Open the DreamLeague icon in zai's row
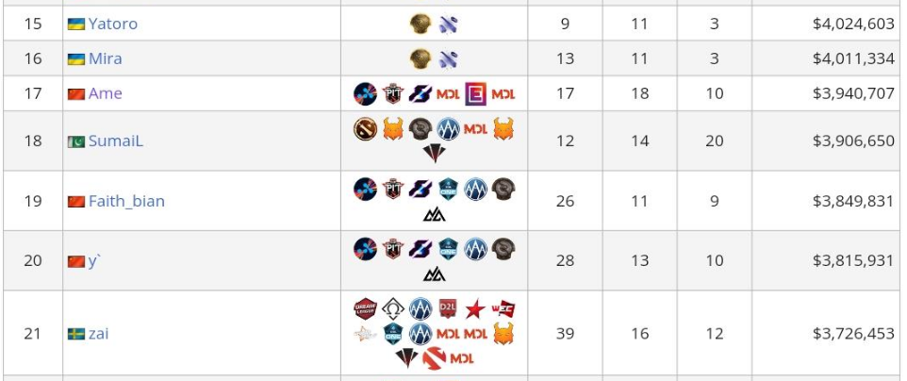Image resolution: width=907 pixels, height=381 pixels. 365,309
